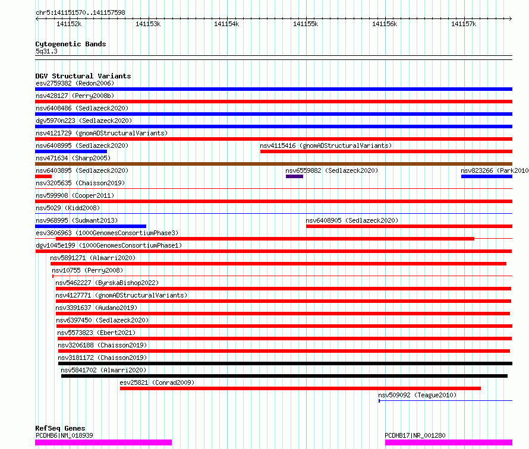Click the 141153k ruler tick label
Image resolution: width=529 pixels, height=449 pixels.
click(148, 24)
